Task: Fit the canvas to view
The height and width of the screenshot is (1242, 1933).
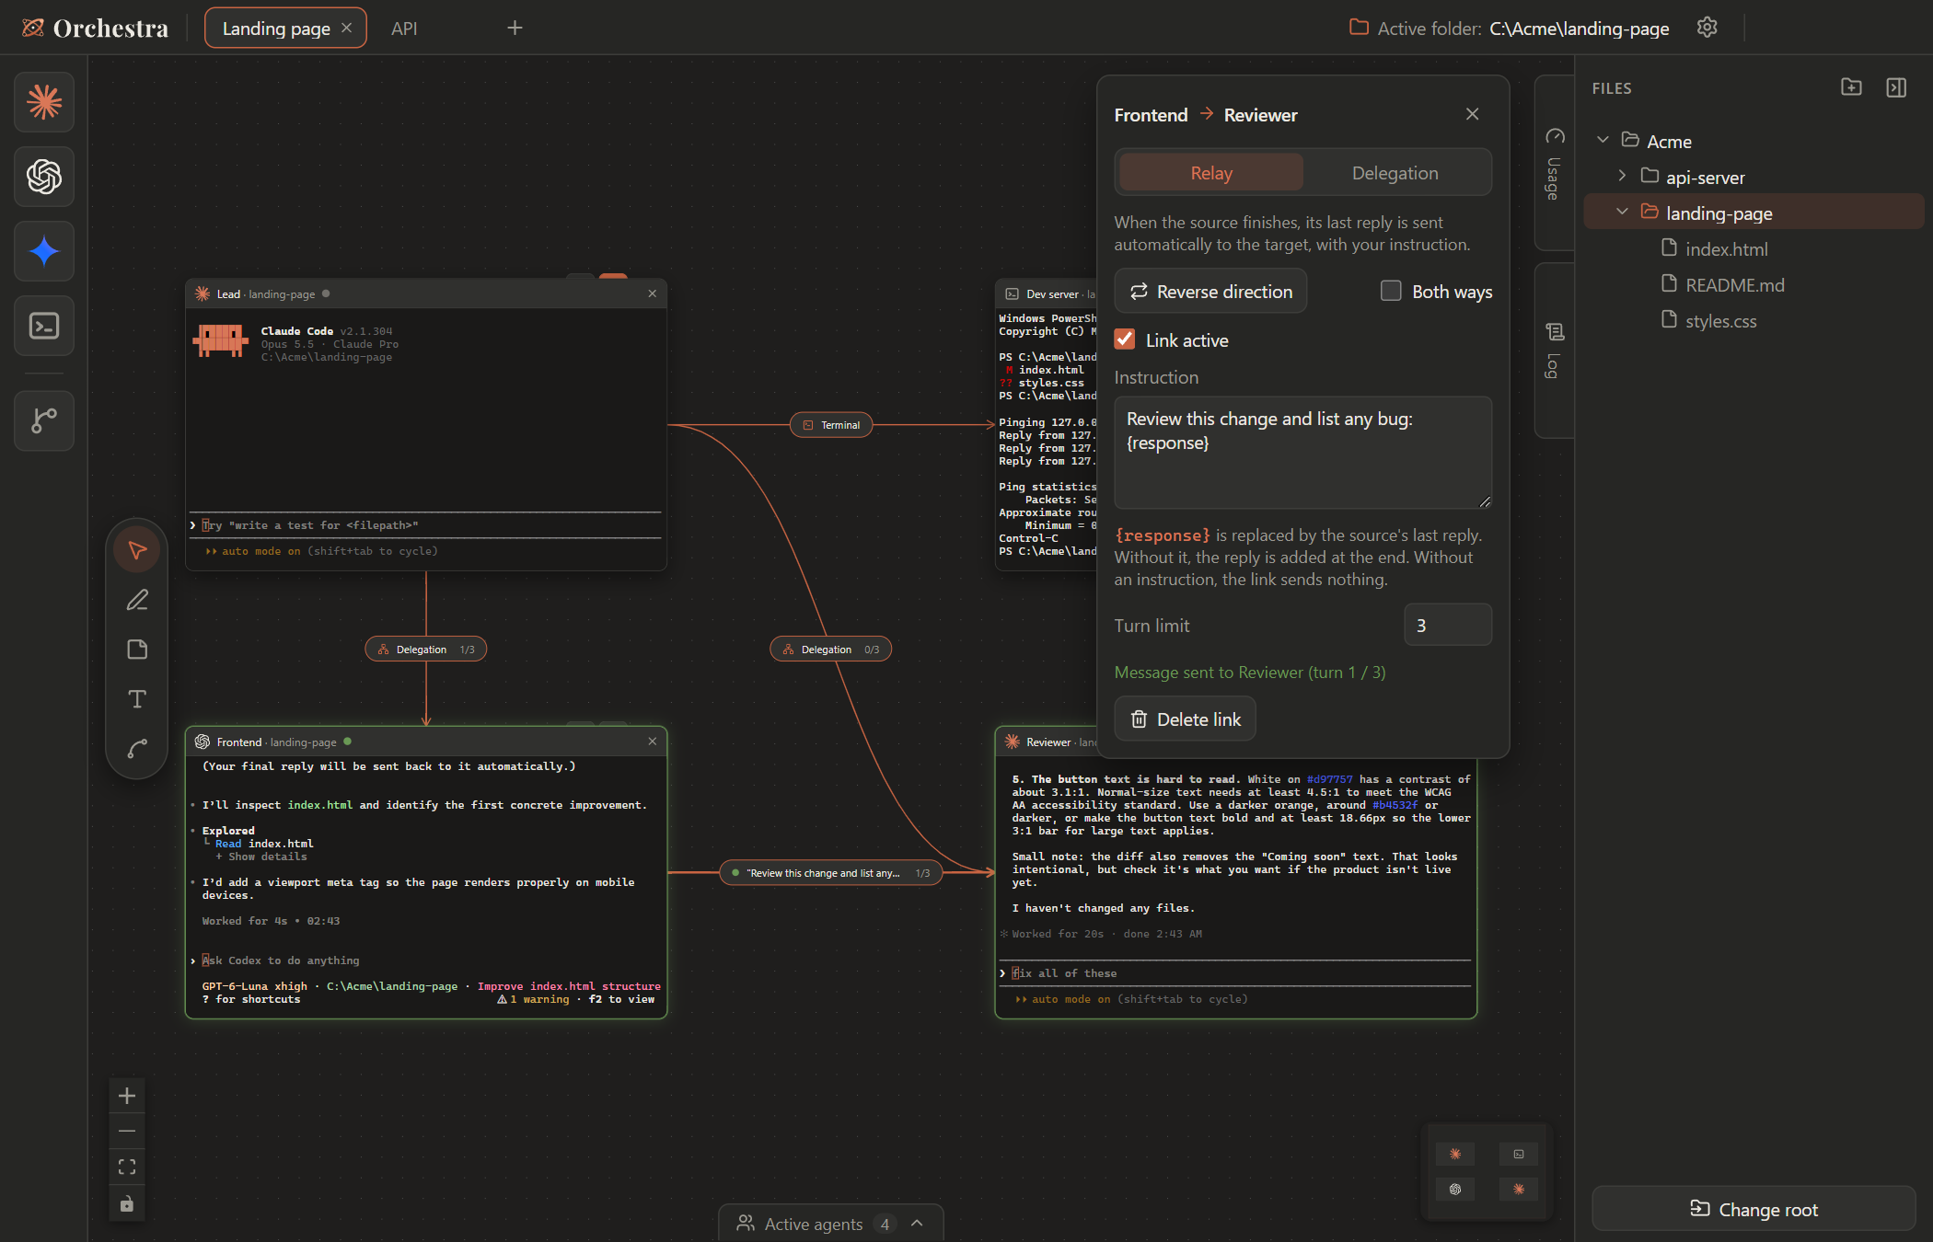Action: (x=127, y=1167)
